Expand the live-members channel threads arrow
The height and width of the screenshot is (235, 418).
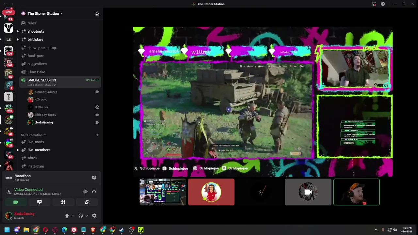click(18, 150)
